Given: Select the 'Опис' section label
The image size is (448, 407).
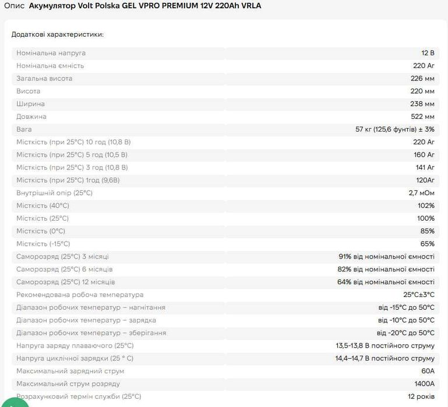Looking at the screenshot, I should [14, 6].
